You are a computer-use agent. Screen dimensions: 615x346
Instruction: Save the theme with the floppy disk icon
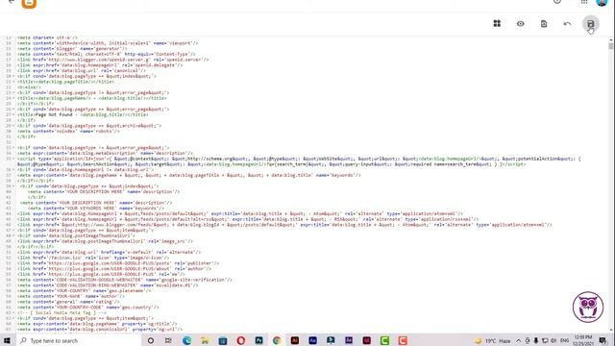(590, 24)
